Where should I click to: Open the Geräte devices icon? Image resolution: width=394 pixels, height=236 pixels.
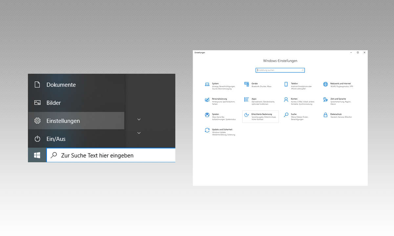247,84
